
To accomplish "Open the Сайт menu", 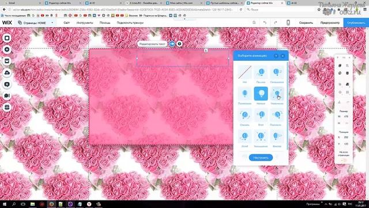I will (67, 23).
